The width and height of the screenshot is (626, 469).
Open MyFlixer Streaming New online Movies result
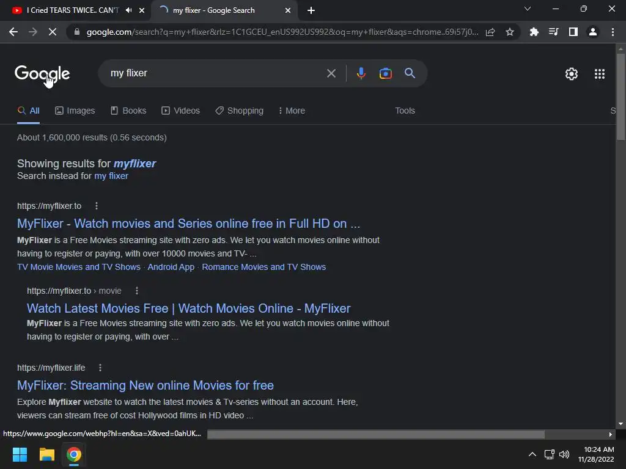(145, 385)
